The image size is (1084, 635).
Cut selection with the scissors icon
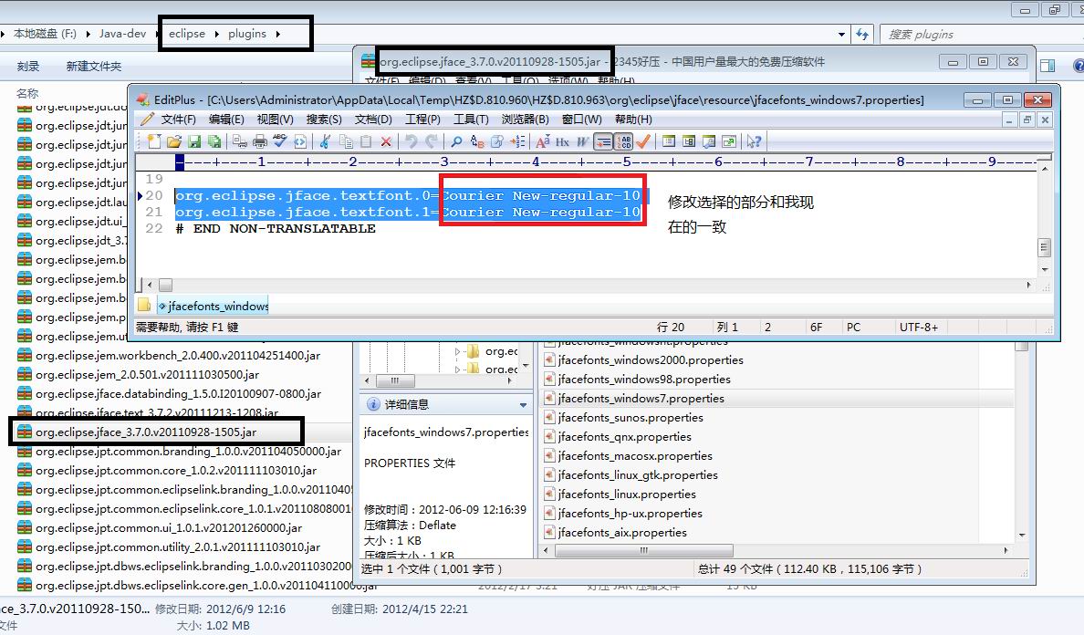pyautogui.click(x=324, y=141)
